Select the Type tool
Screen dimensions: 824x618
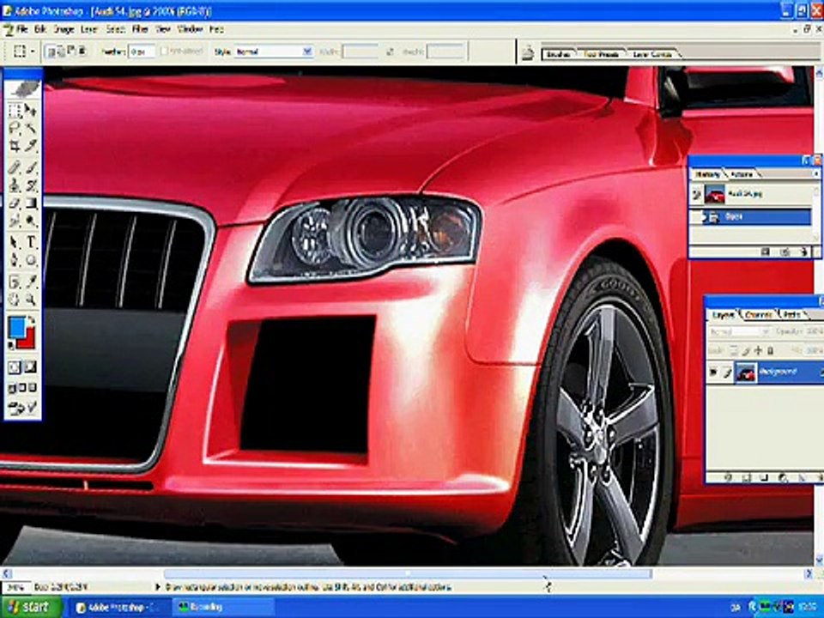pos(31,242)
